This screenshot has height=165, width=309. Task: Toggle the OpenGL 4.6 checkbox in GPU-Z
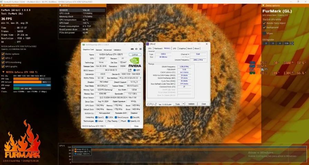[129, 121]
